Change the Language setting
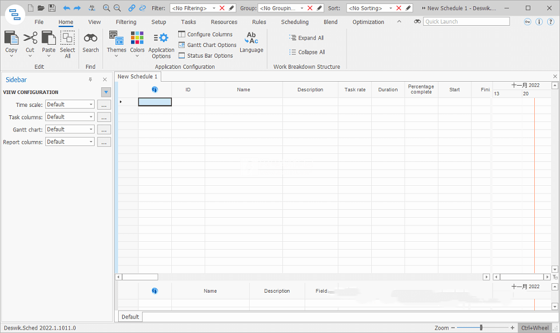 (x=251, y=42)
